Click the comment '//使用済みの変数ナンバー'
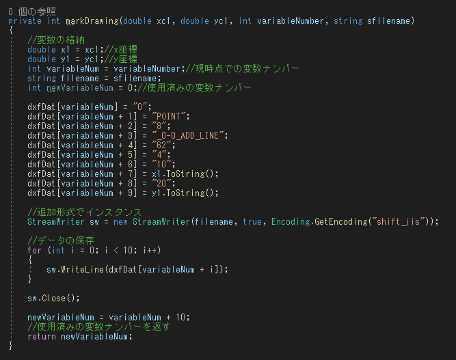Screen dimensions: 456x360 (195, 87)
